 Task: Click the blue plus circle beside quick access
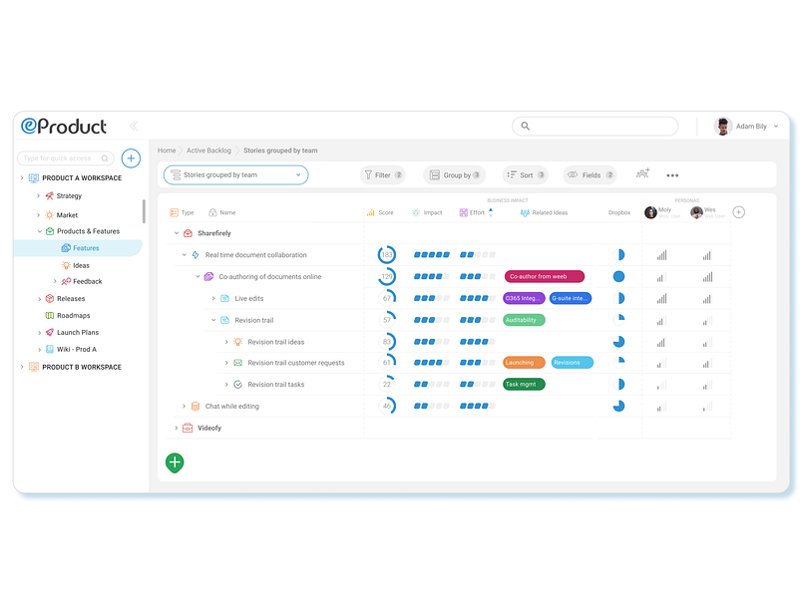click(x=131, y=158)
